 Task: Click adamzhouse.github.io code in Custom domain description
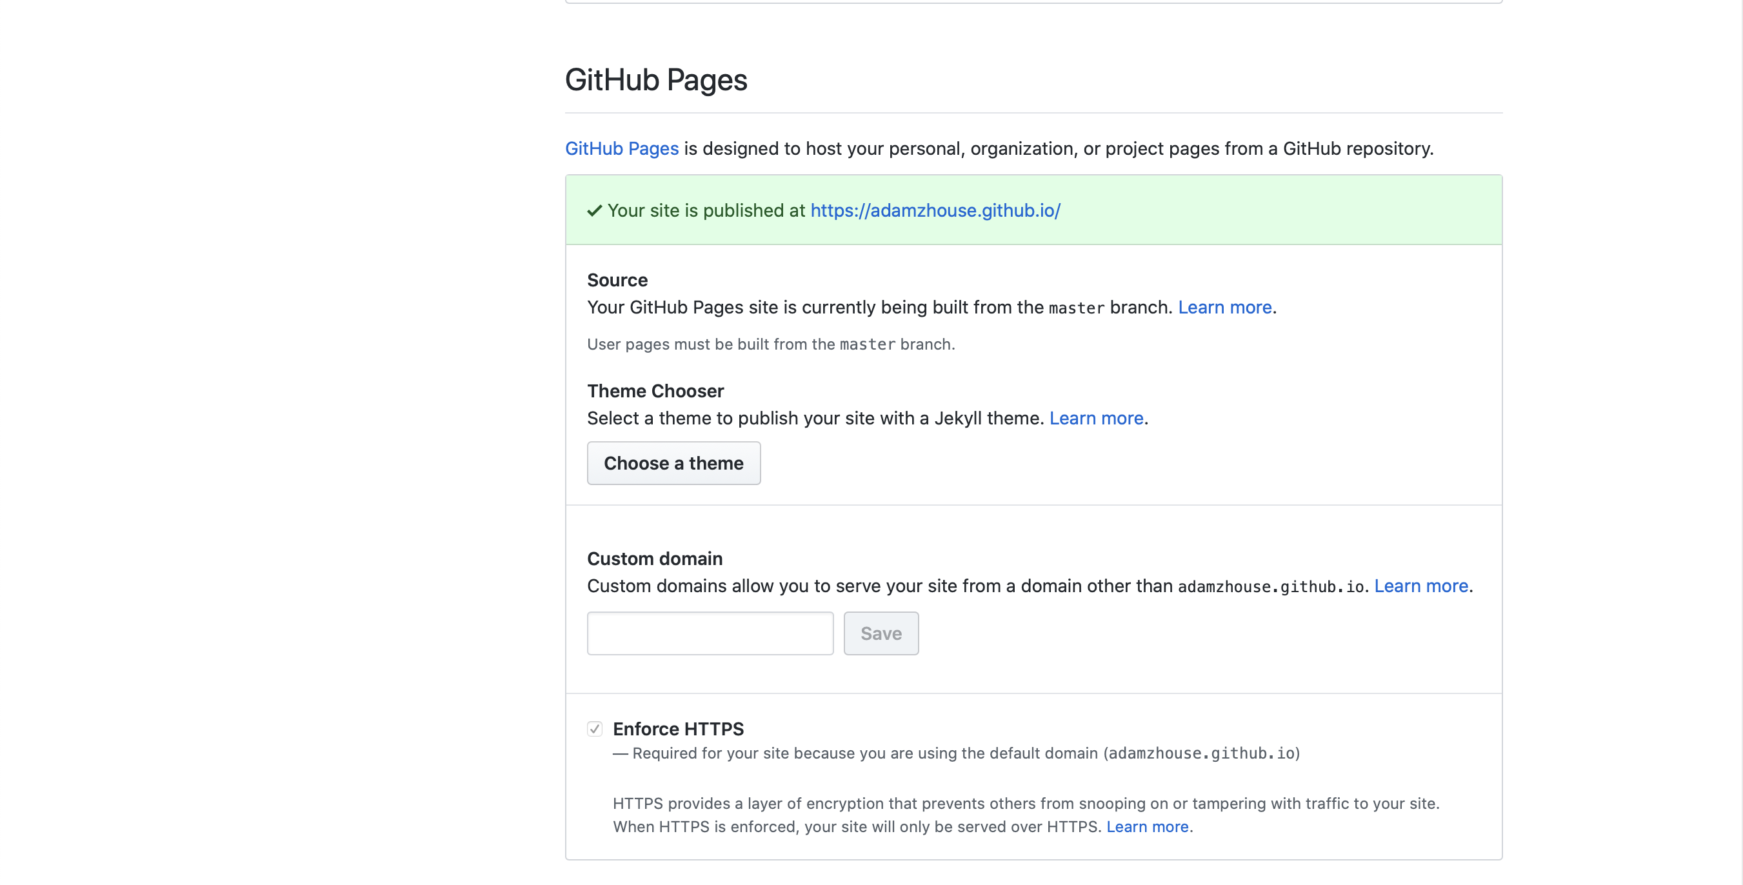coord(1270,586)
